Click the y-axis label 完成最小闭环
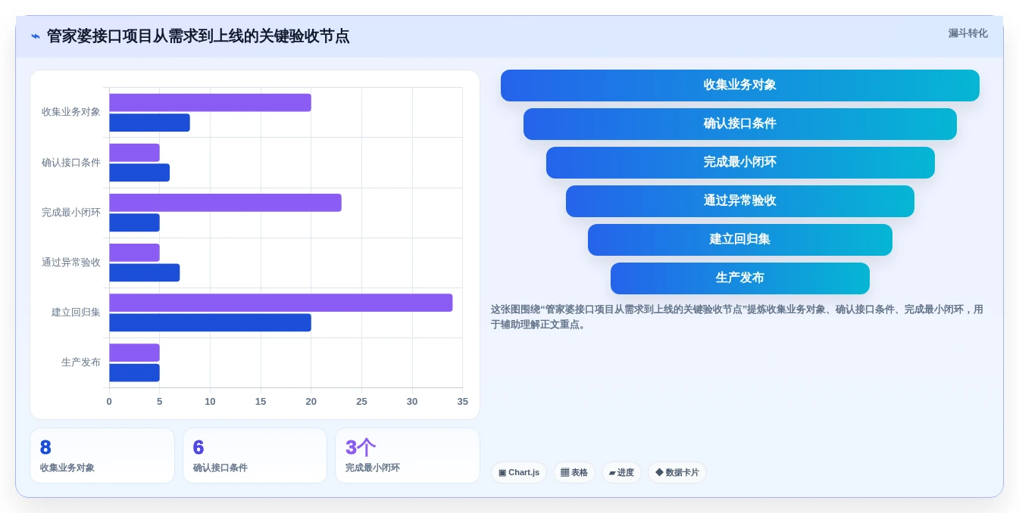Image resolution: width=1019 pixels, height=513 pixels. pyautogui.click(x=71, y=213)
